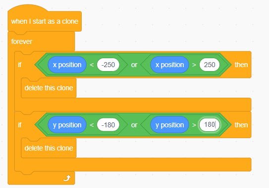
Task: Click the -250 value input field
Action: tap(108, 65)
